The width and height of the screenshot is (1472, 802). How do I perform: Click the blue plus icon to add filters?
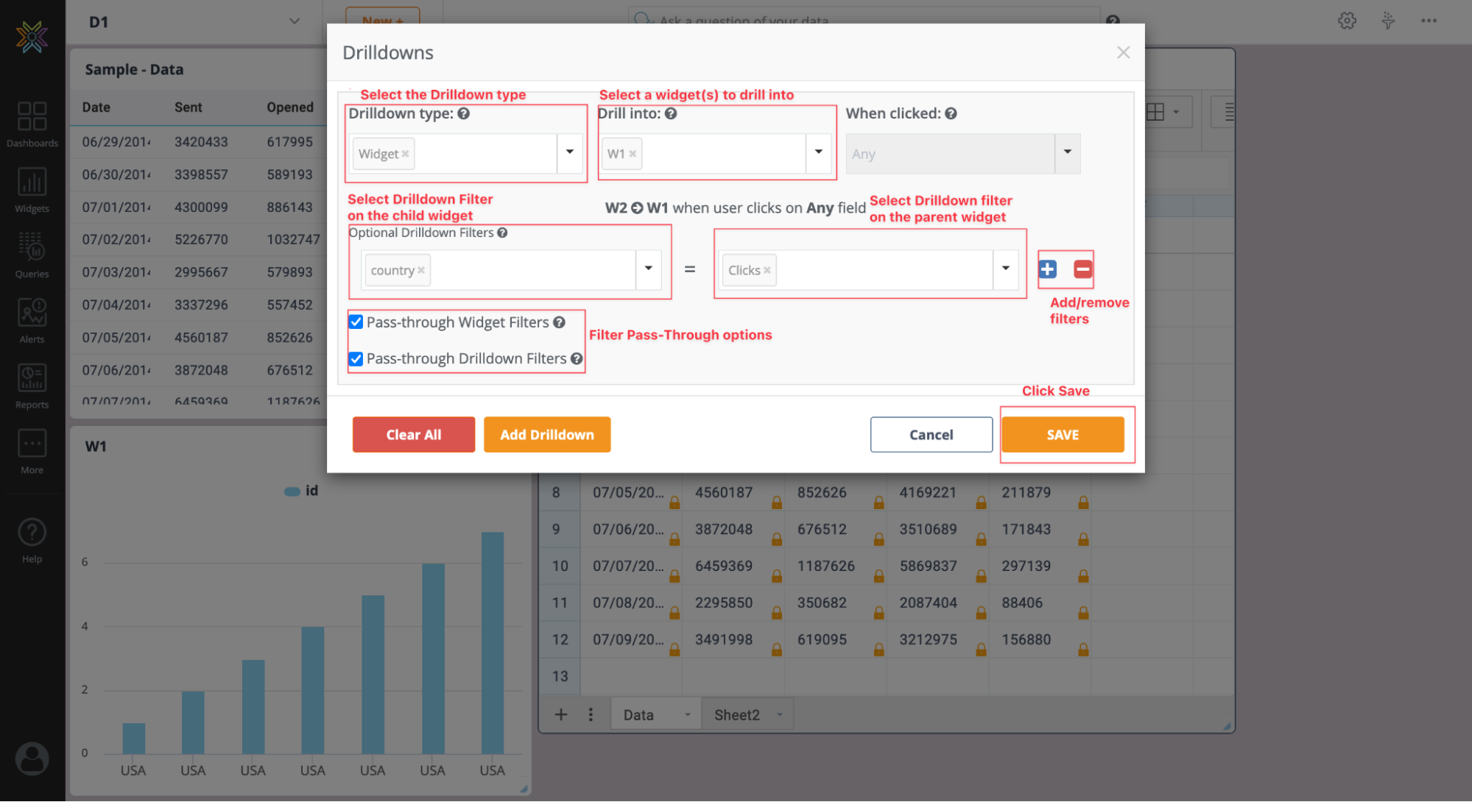click(x=1047, y=269)
